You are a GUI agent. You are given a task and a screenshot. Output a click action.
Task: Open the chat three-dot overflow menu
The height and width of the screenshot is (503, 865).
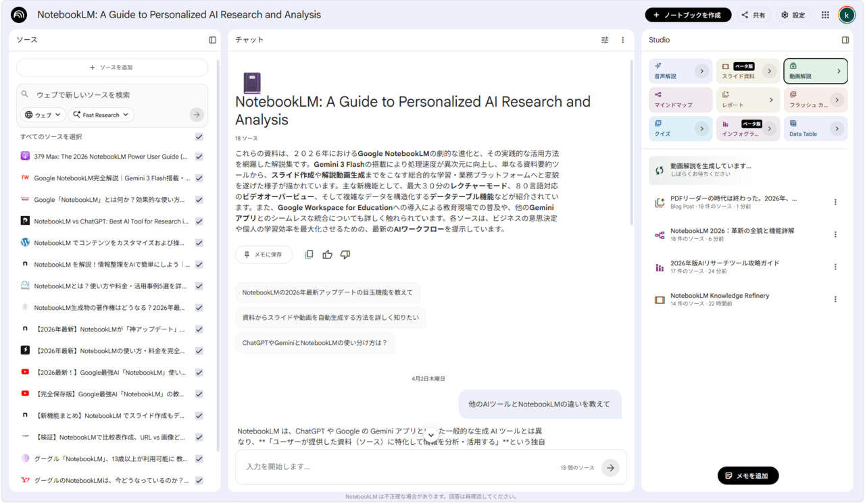coord(622,40)
